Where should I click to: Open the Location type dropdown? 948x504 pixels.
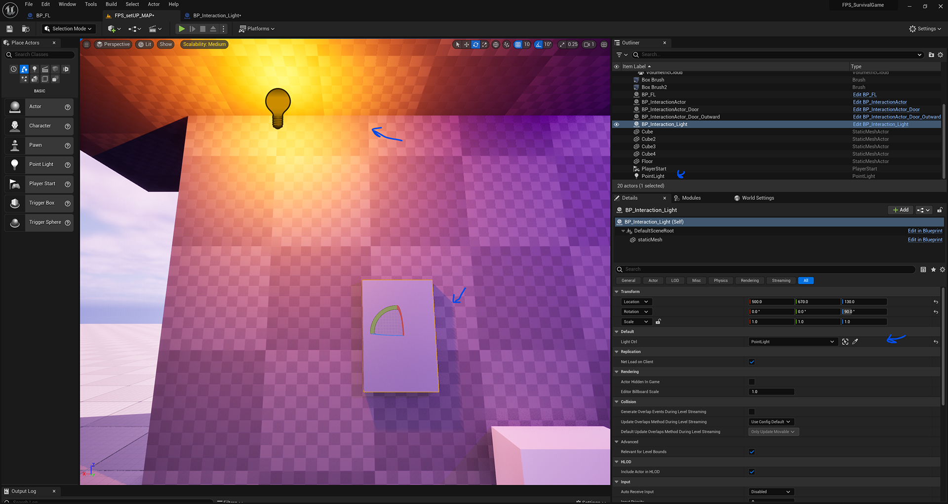pyautogui.click(x=636, y=302)
